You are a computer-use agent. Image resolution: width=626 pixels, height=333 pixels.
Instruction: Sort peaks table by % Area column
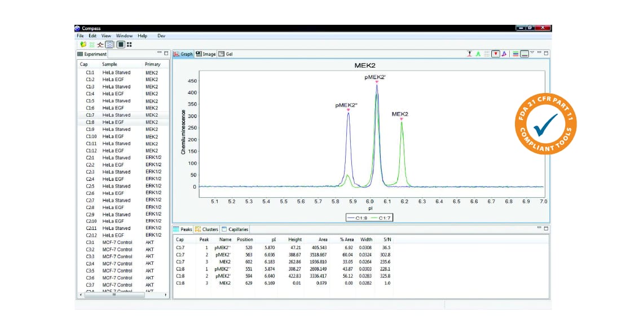pos(346,239)
